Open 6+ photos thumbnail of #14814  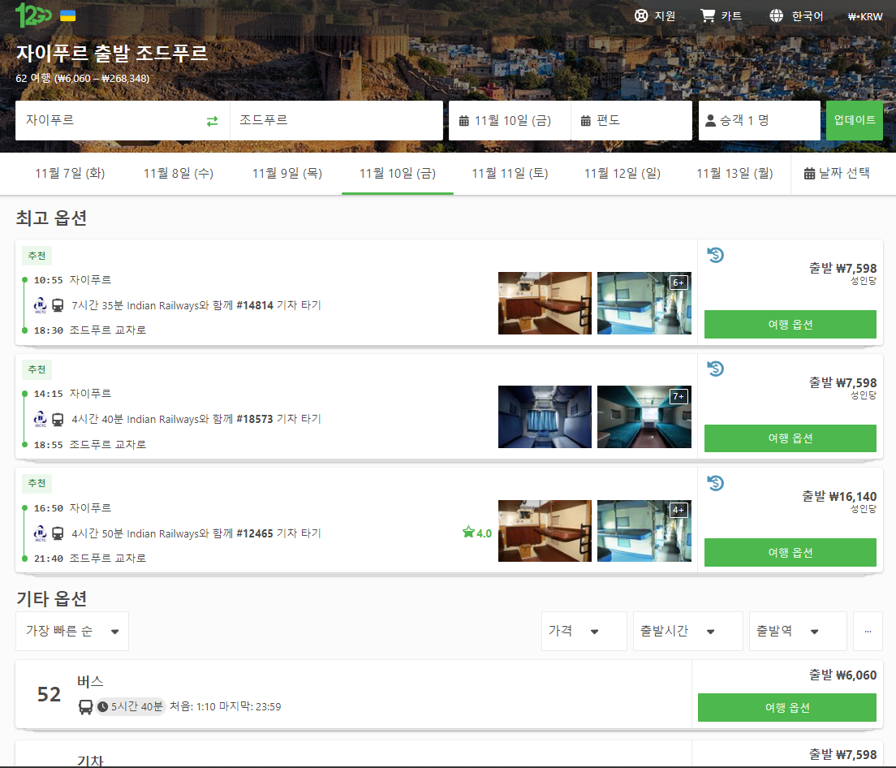tap(644, 303)
